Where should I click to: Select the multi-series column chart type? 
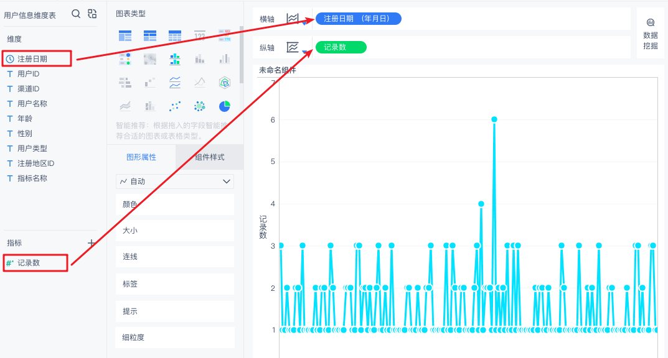coord(225,59)
